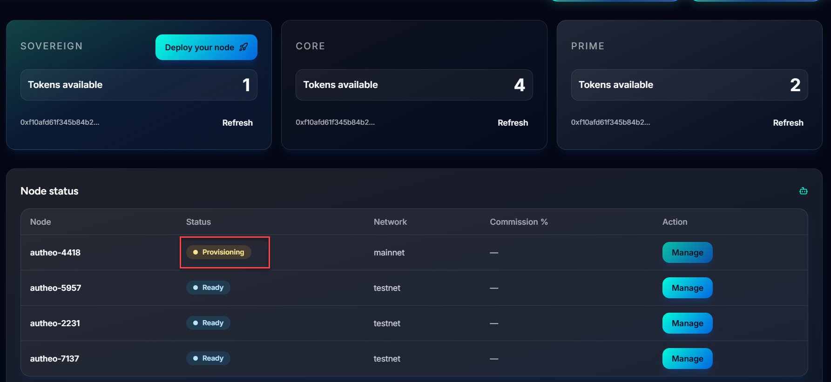Manage node autheo-7137
Viewport: 831px width, 382px height.
[687, 359]
